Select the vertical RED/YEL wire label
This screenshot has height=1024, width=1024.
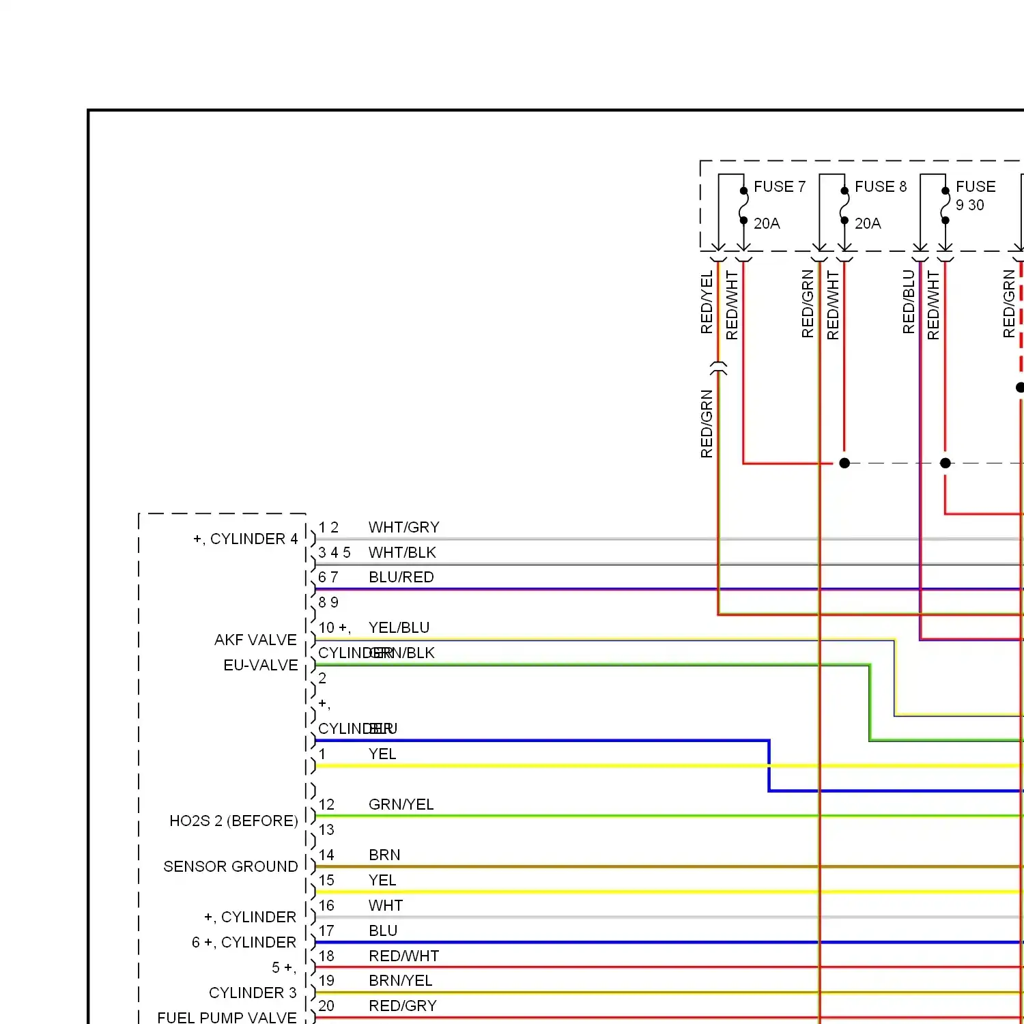click(x=707, y=302)
